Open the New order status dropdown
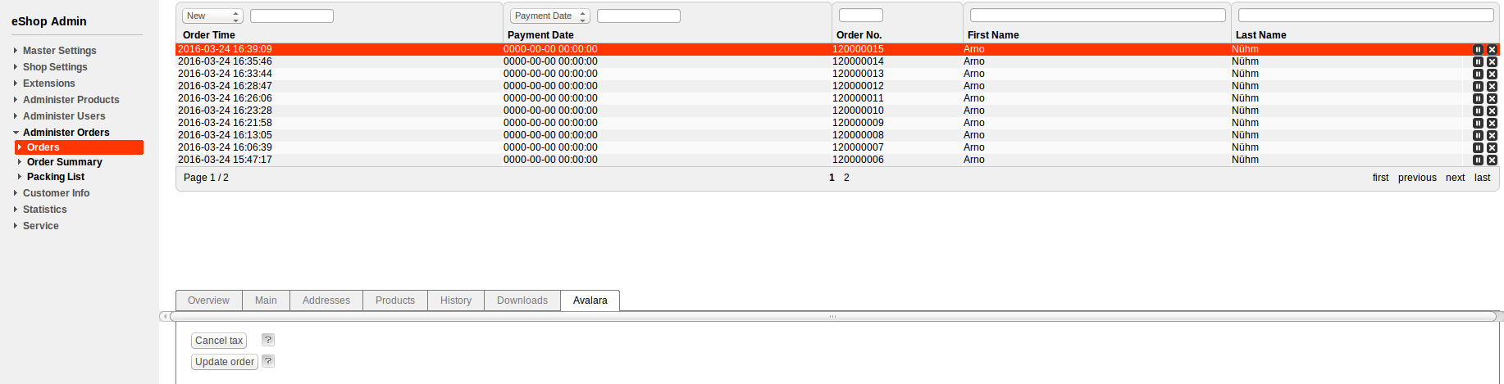Image resolution: width=1504 pixels, height=384 pixels. pos(212,16)
